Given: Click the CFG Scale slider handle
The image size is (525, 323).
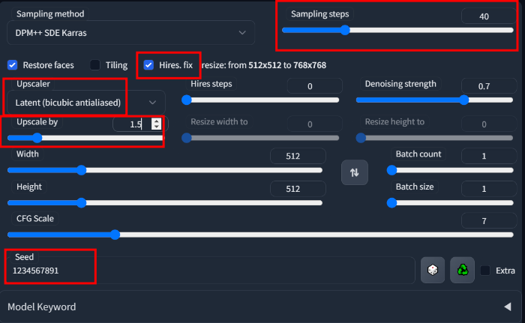Looking at the screenshot, I should point(115,235).
